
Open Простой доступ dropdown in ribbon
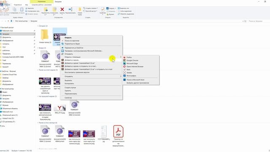90,11
